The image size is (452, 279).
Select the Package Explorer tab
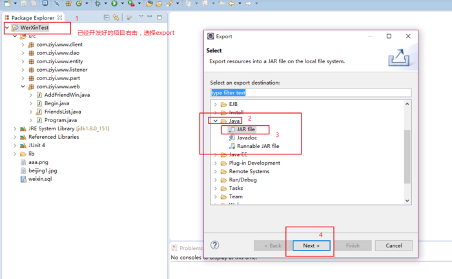(32, 17)
